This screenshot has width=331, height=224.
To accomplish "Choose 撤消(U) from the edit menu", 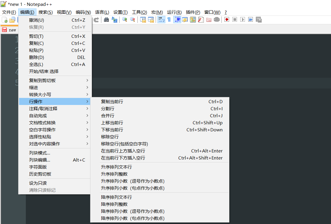I will pyautogui.click(x=55, y=20).
